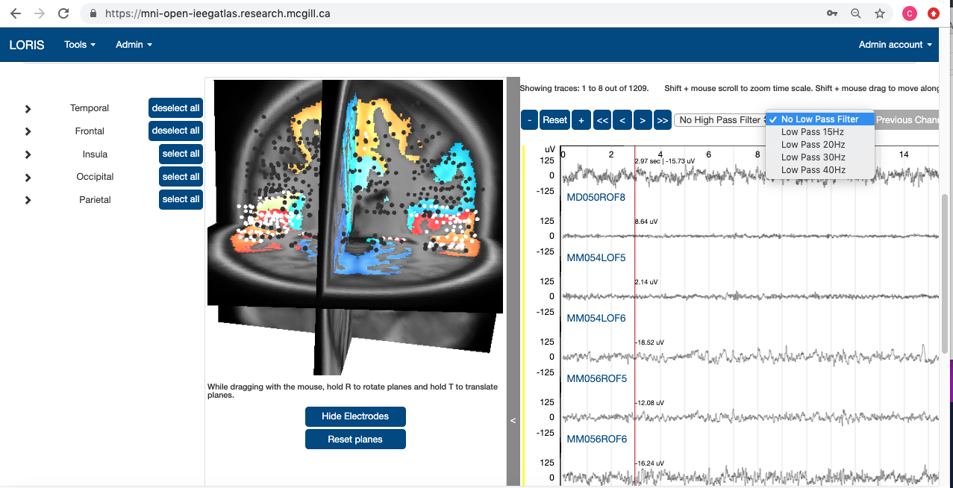
Task: Click the saved password key icon
Action: [832, 13]
